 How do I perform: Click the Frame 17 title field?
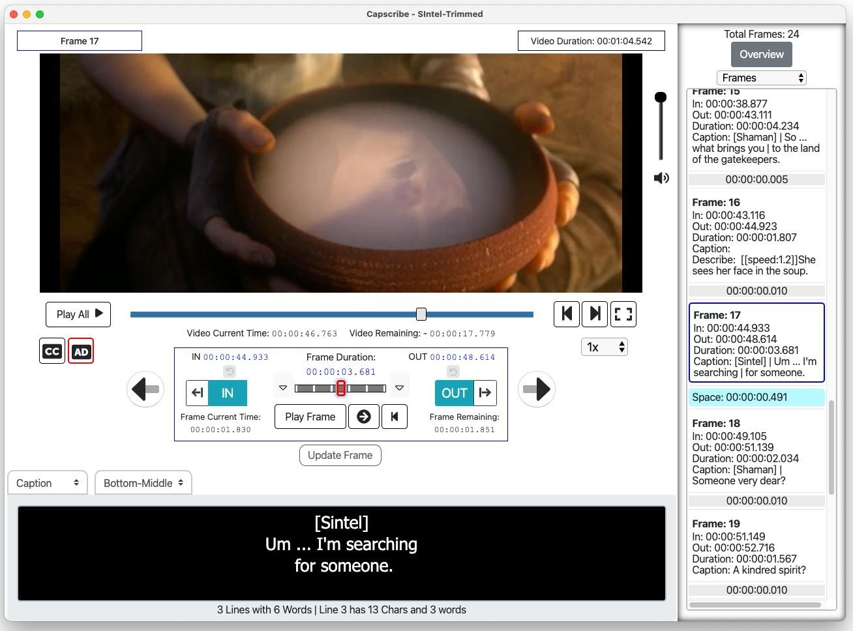pos(80,41)
